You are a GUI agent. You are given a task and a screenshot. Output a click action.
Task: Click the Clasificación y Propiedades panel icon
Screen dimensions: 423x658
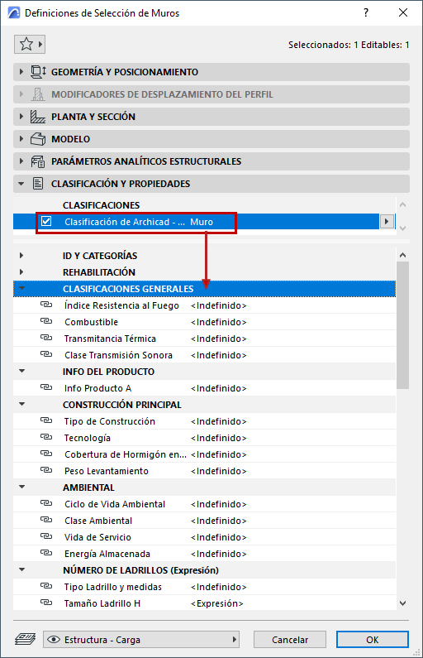tap(38, 184)
